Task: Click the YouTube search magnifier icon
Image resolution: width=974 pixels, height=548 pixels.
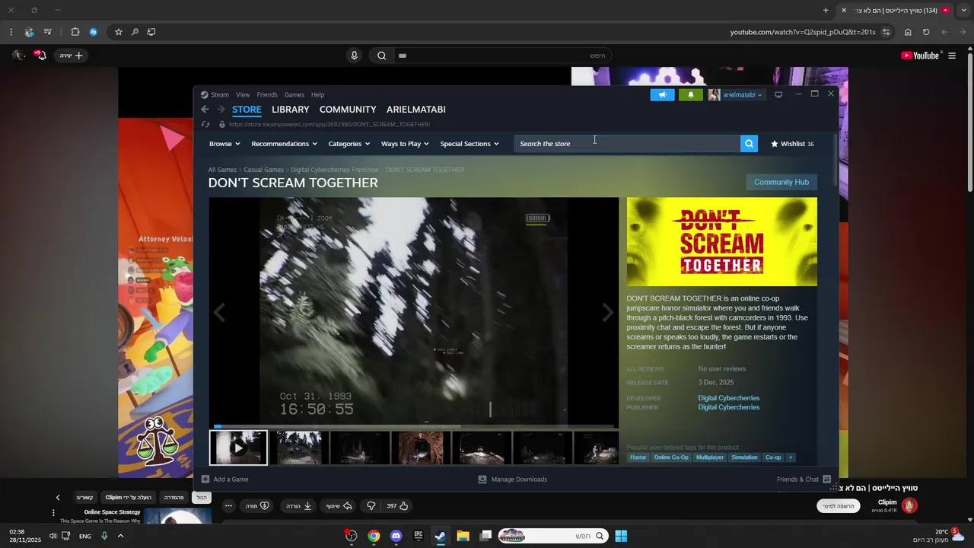Action: 381,56
